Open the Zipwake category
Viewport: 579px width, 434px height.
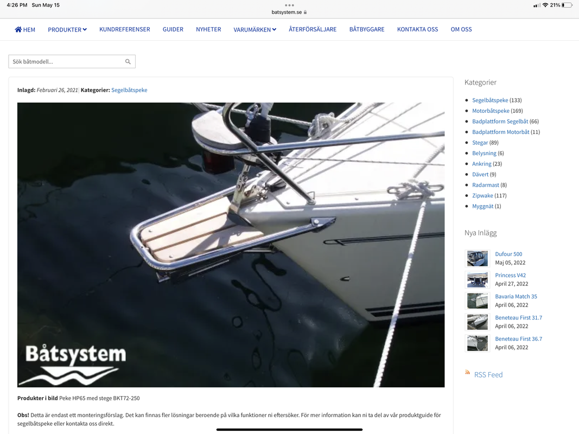point(482,196)
